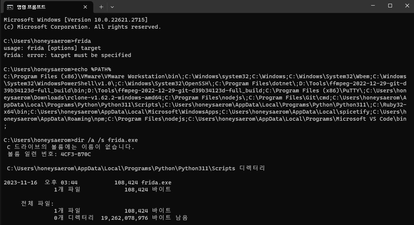
Task: Click the 'dir /a /s frida.exe' command
Action: (x=106, y=140)
